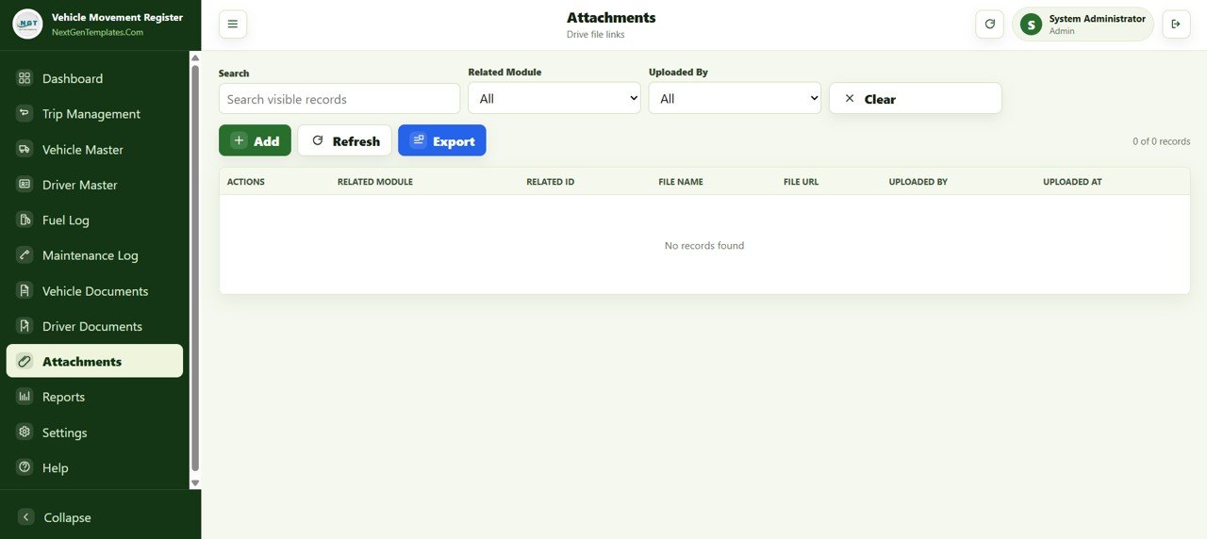Viewport: 1207px width, 539px height.
Task: Click the RELATED ID column header
Action: coord(551,182)
